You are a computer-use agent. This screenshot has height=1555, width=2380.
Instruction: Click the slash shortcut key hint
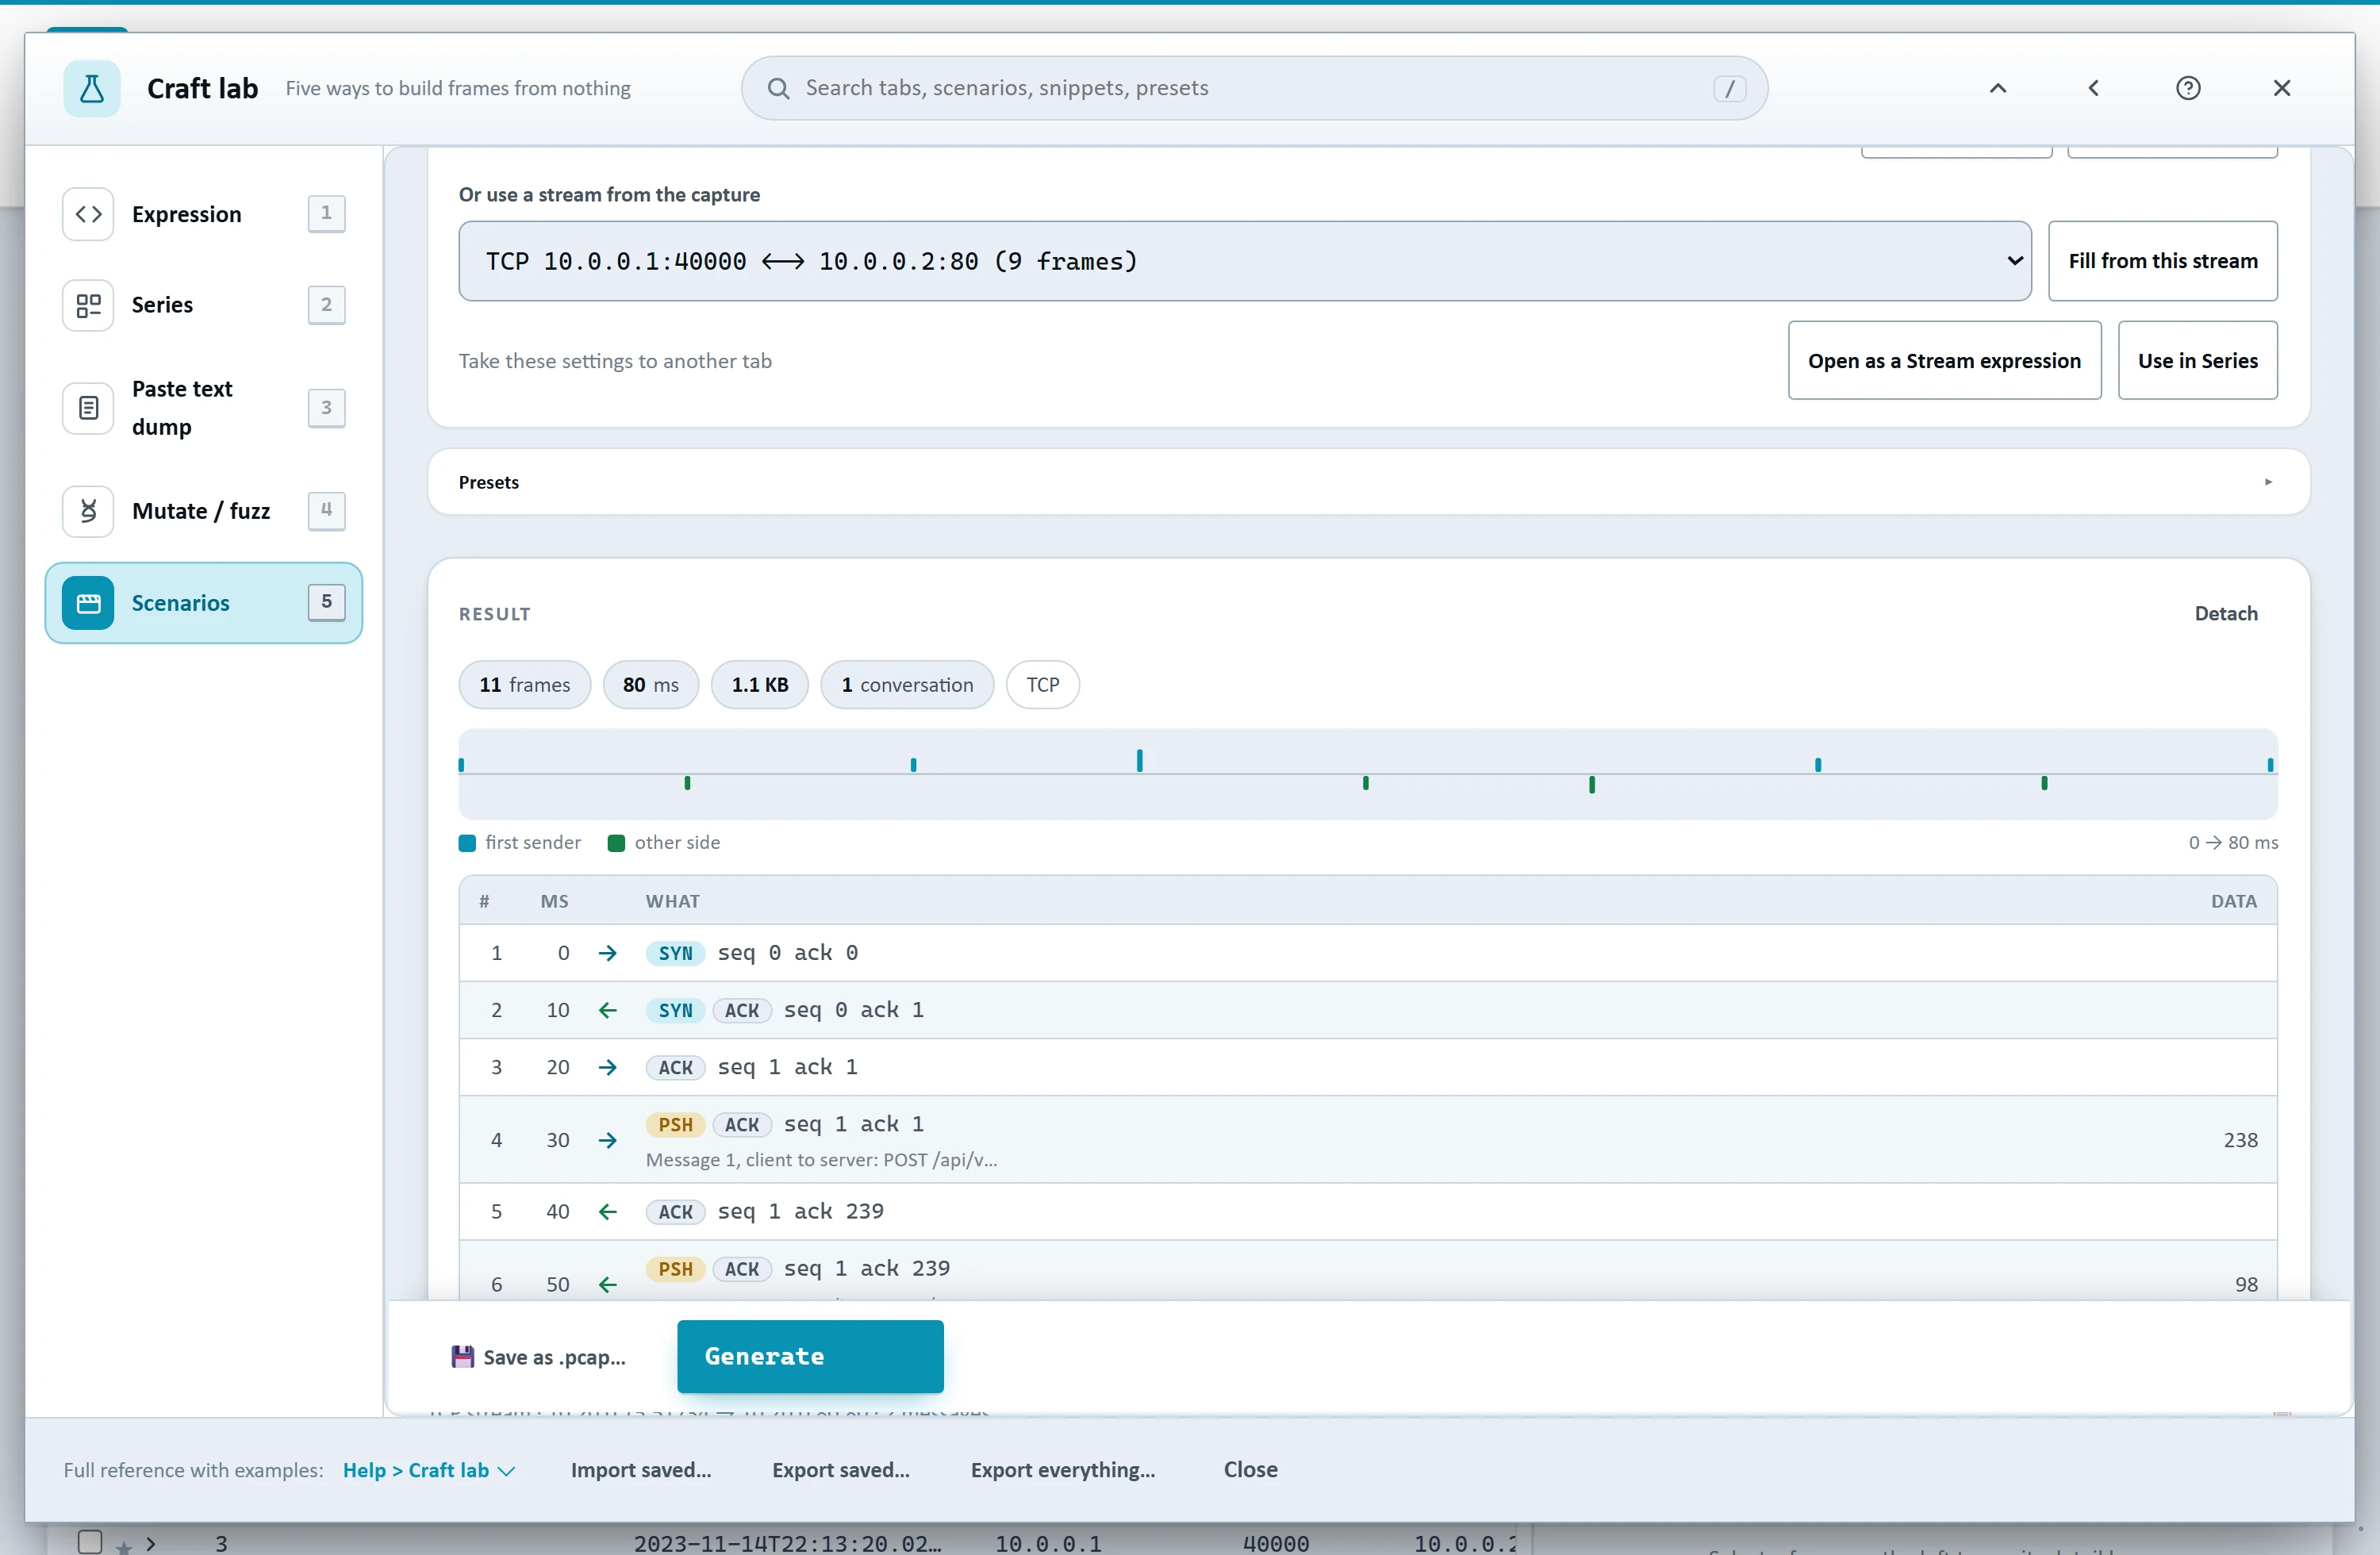(1729, 88)
